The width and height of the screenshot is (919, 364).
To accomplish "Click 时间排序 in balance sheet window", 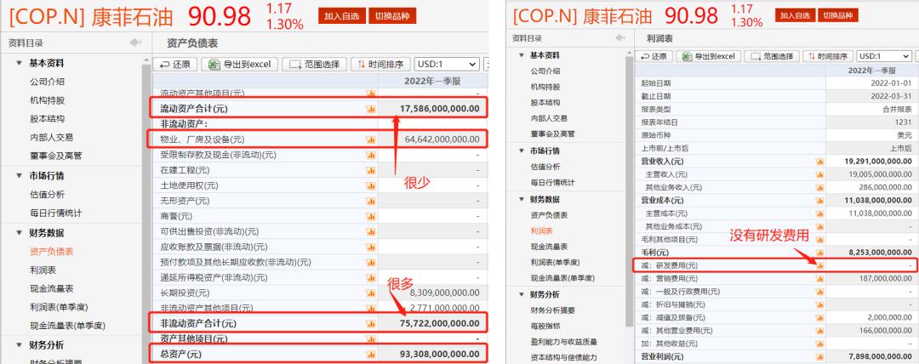I will [380, 65].
